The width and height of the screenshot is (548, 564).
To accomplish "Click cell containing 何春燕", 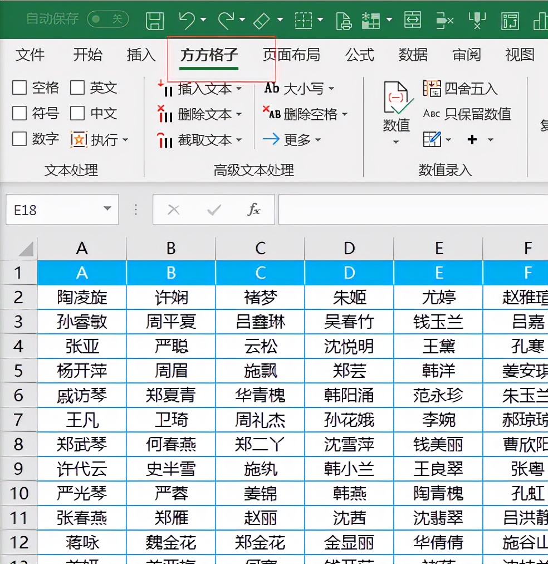I will click(x=171, y=444).
